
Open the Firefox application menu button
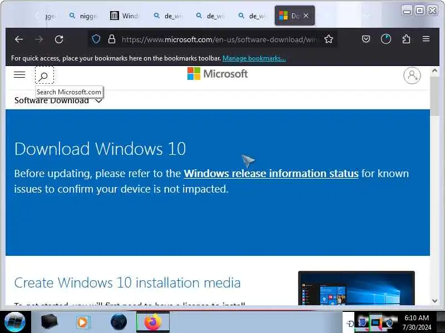(x=426, y=39)
